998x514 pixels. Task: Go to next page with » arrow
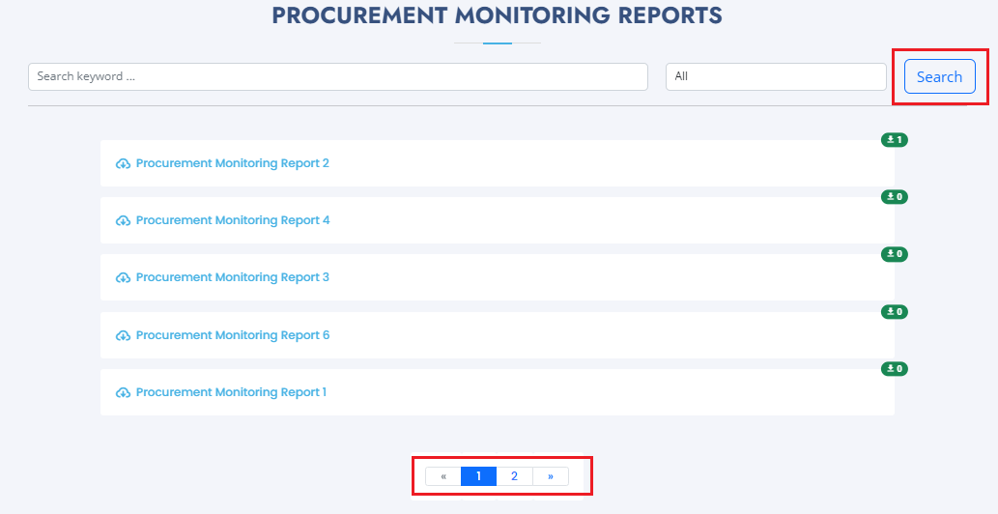pyautogui.click(x=551, y=476)
